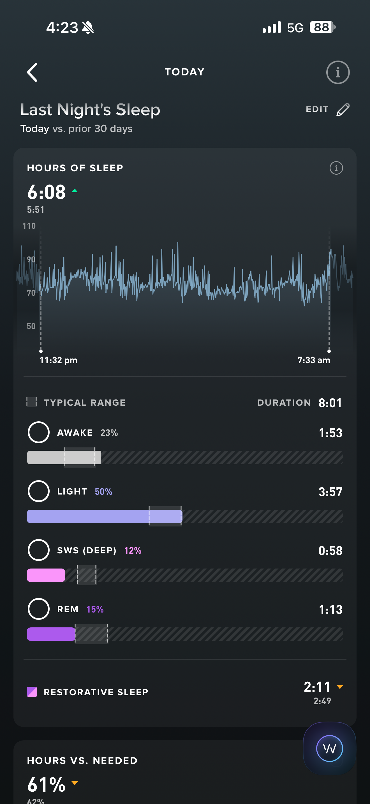This screenshot has height=804, width=370.
Task: Select the SWS (Deep) stage circle
Action: 39,550
